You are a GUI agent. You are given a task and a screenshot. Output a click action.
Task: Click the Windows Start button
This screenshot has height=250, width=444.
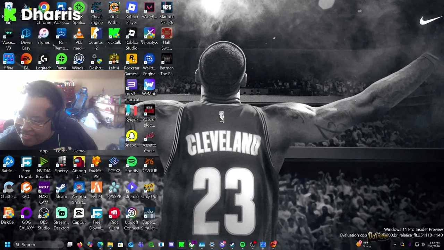[7, 245]
